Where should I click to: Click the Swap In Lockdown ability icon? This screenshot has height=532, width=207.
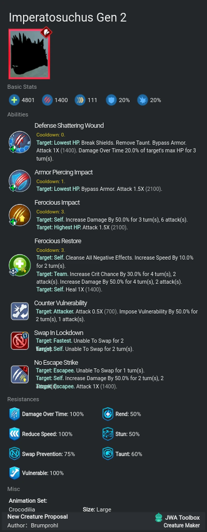coord(19,341)
